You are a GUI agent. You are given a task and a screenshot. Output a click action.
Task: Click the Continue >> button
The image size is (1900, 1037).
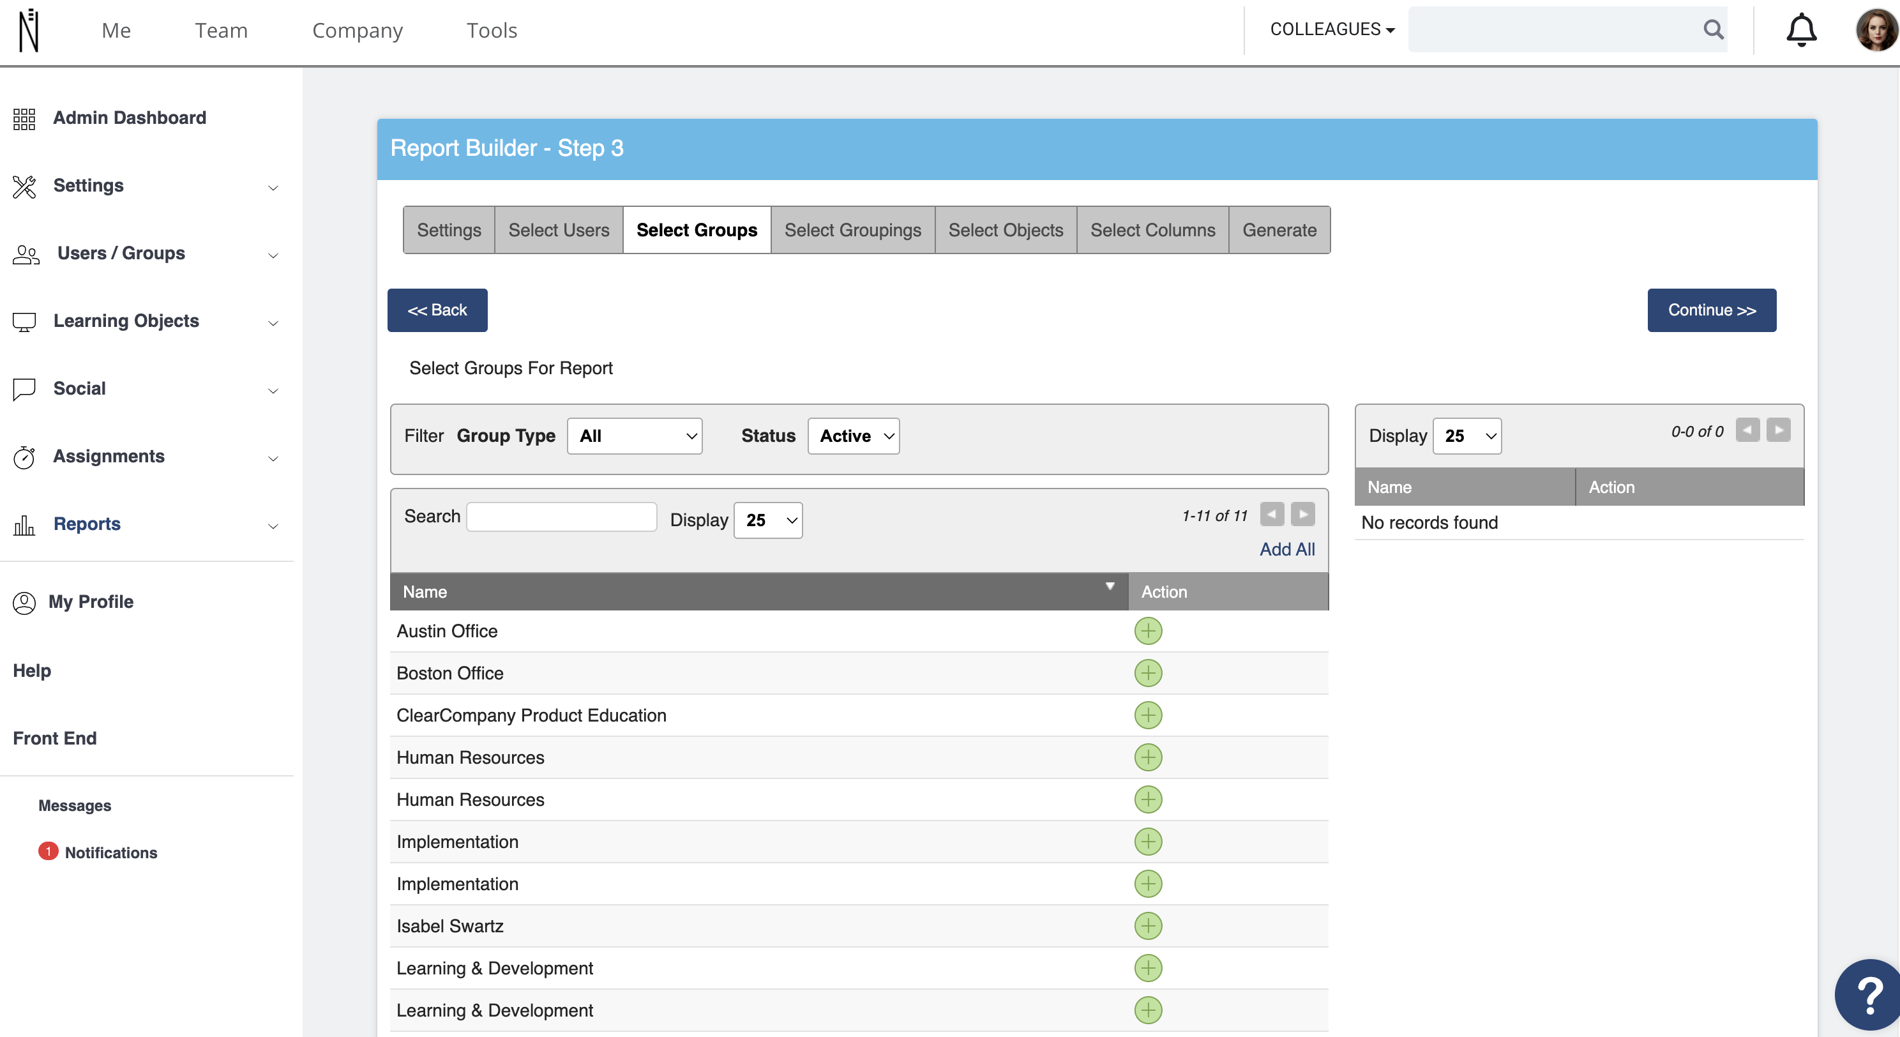pyautogui.click(x=1711, y=310)
